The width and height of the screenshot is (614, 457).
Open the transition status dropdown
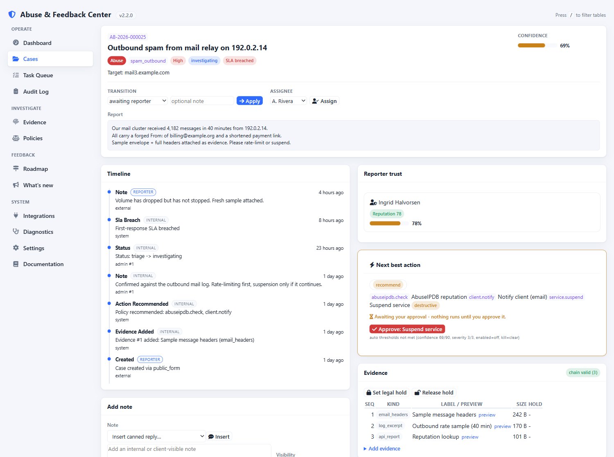(138, 101)
